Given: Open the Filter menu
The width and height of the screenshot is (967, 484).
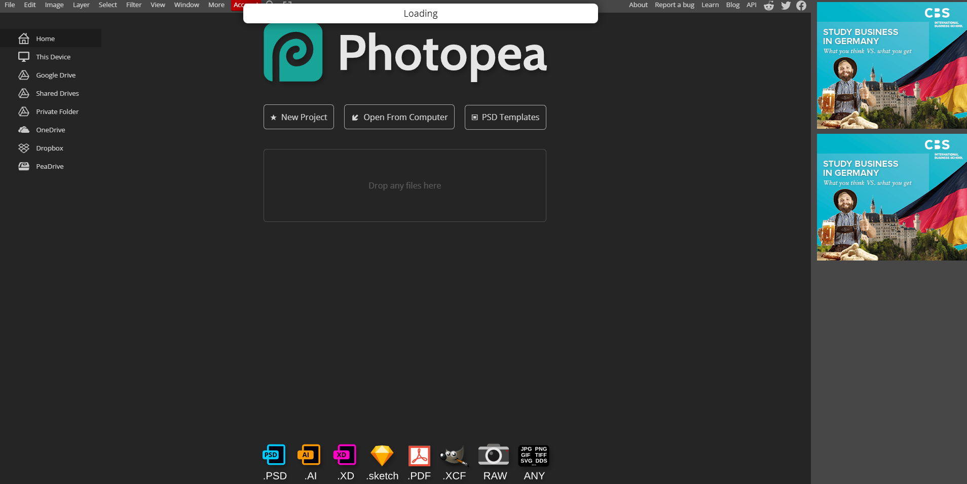Looking at the screenshot, I should pos(133,5).
